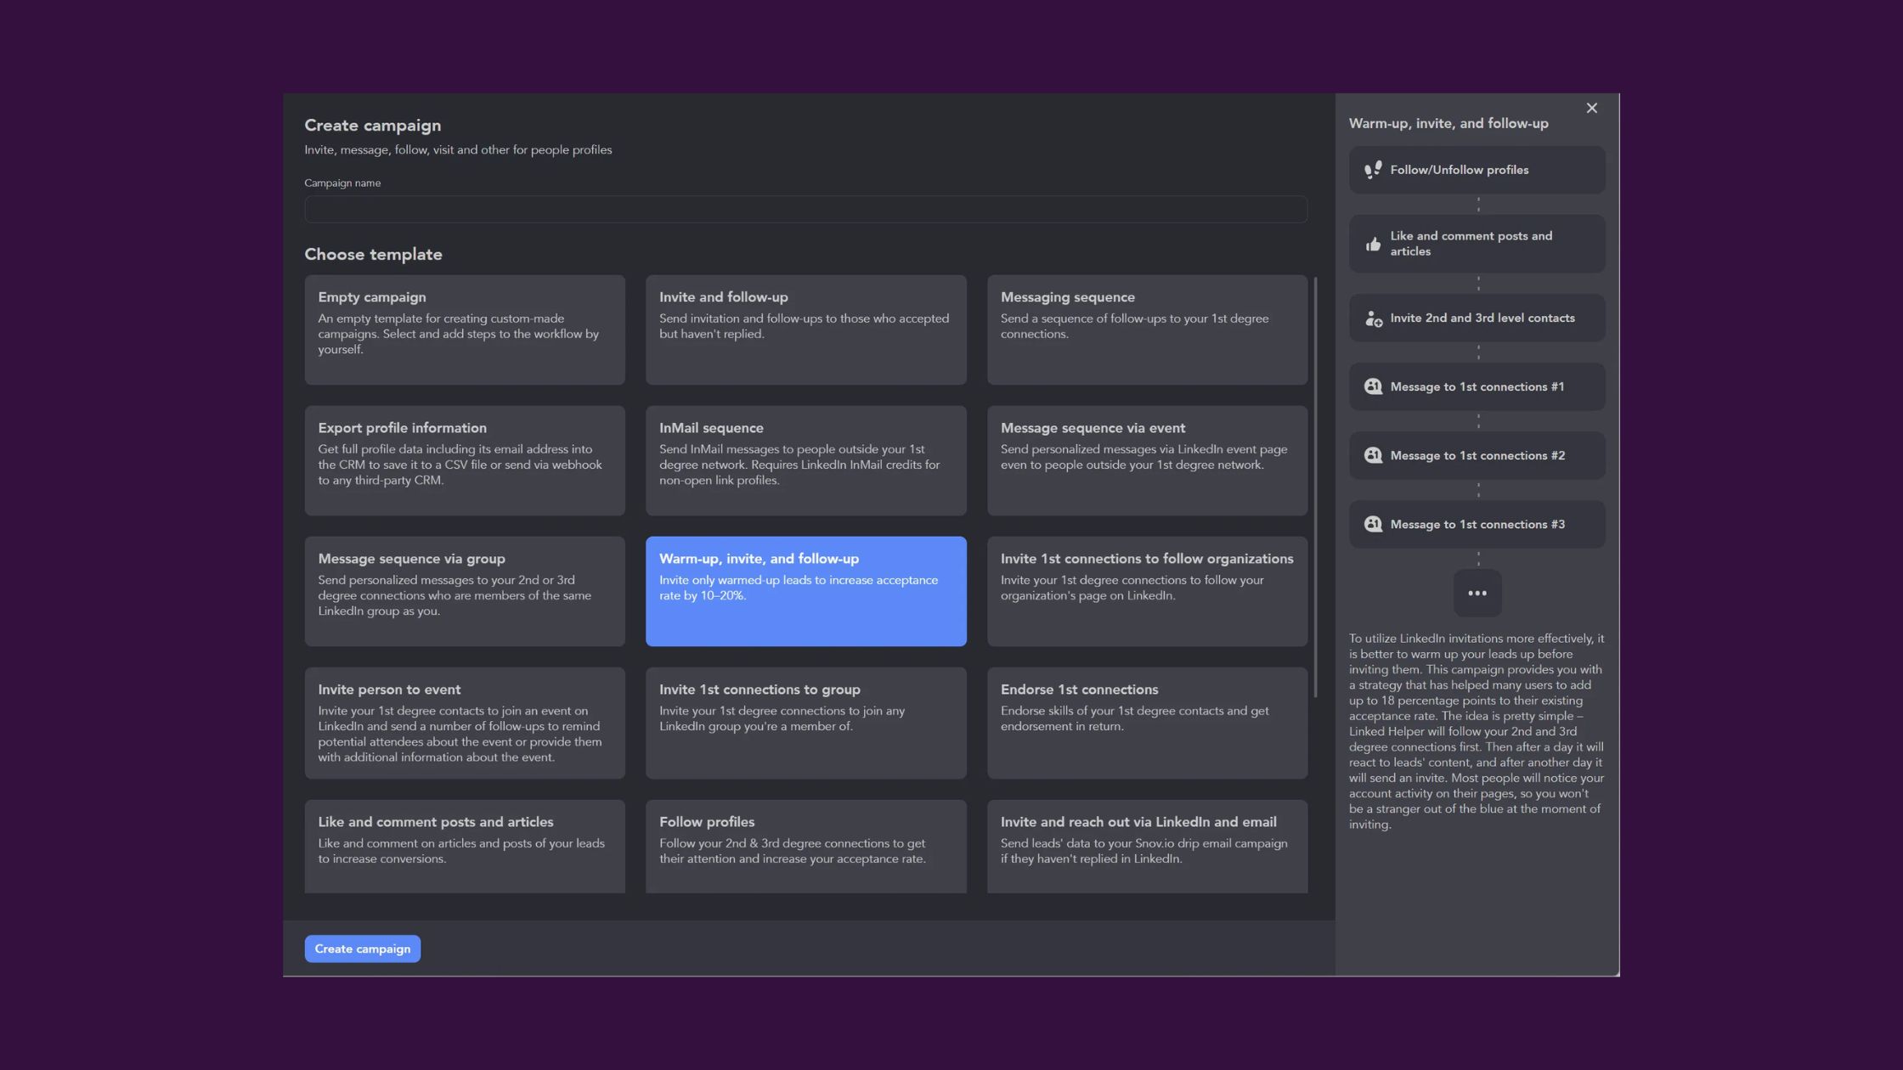
Task: Click the highlighted Warm-up, invite, and follow-up card
Action: 805,591
